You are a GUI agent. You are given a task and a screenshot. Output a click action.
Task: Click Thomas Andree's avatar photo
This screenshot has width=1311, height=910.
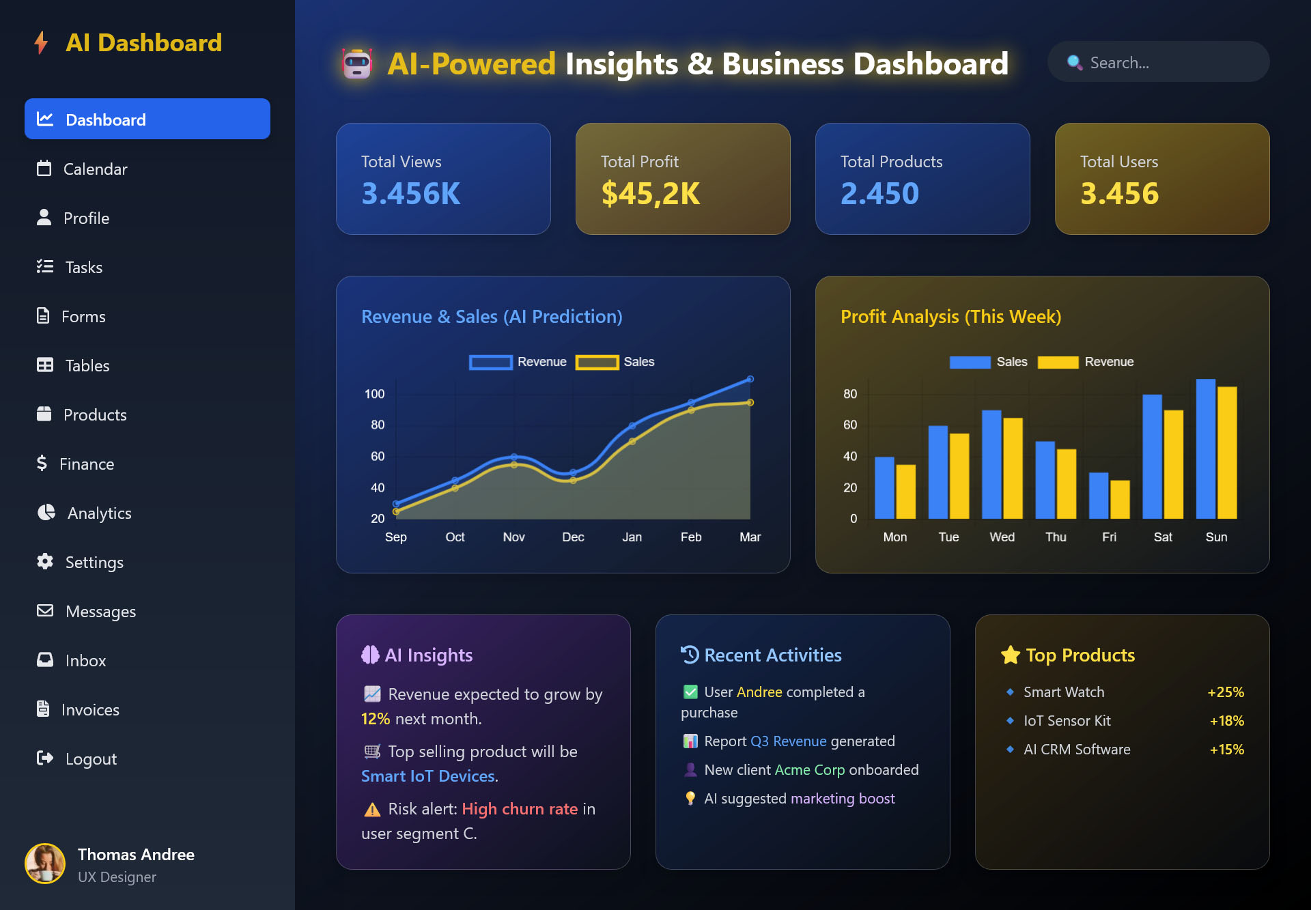pyautogui.click(x=45, y=864)
